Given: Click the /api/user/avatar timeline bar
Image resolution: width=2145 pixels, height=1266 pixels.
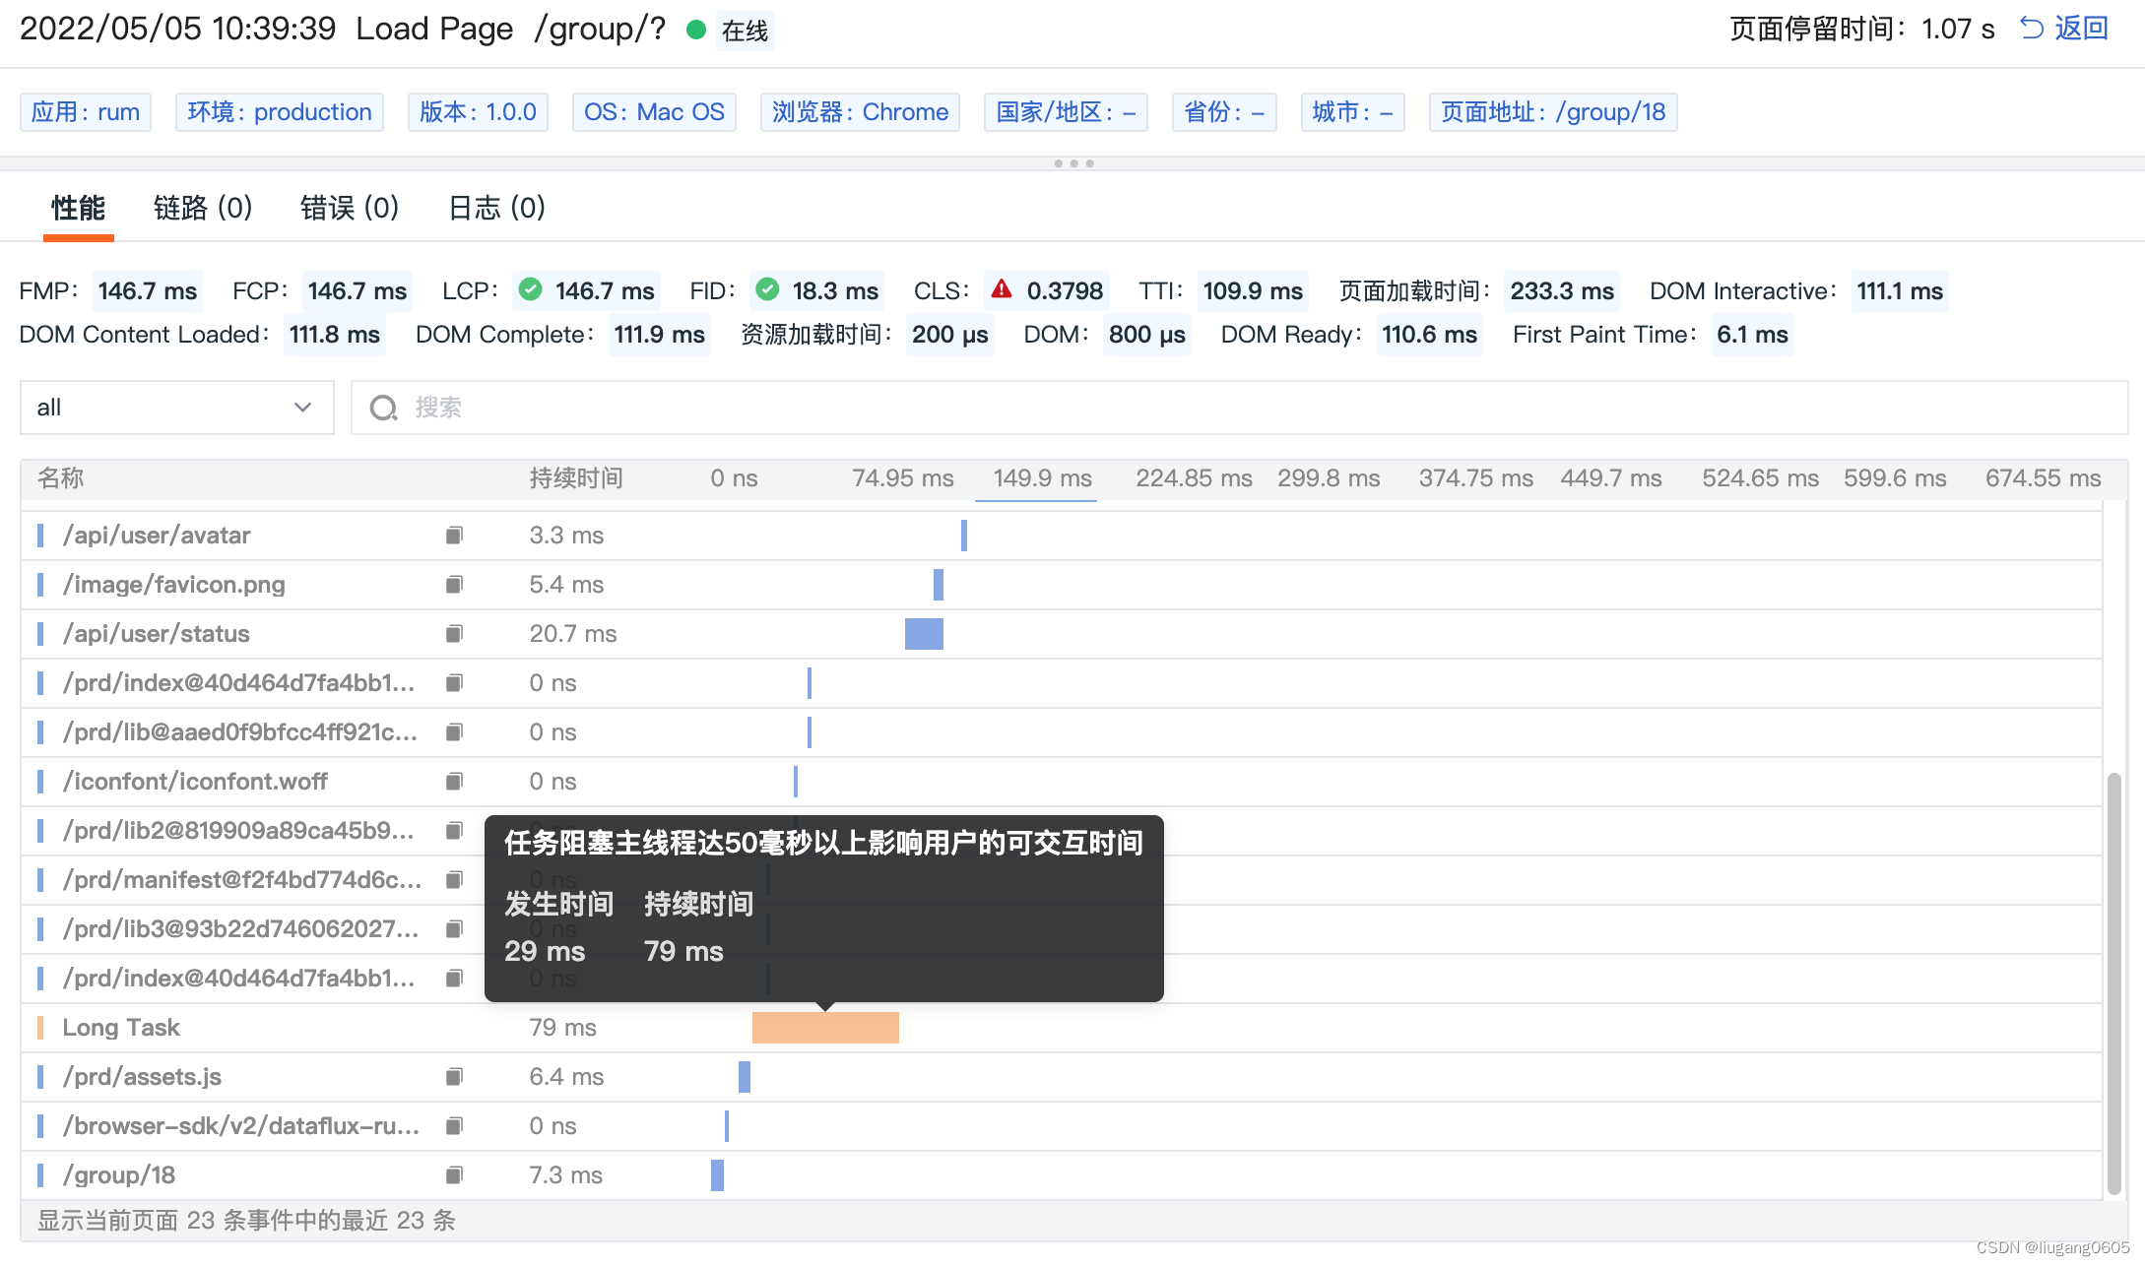Looking at the screenshot, I should pos(964,536).
